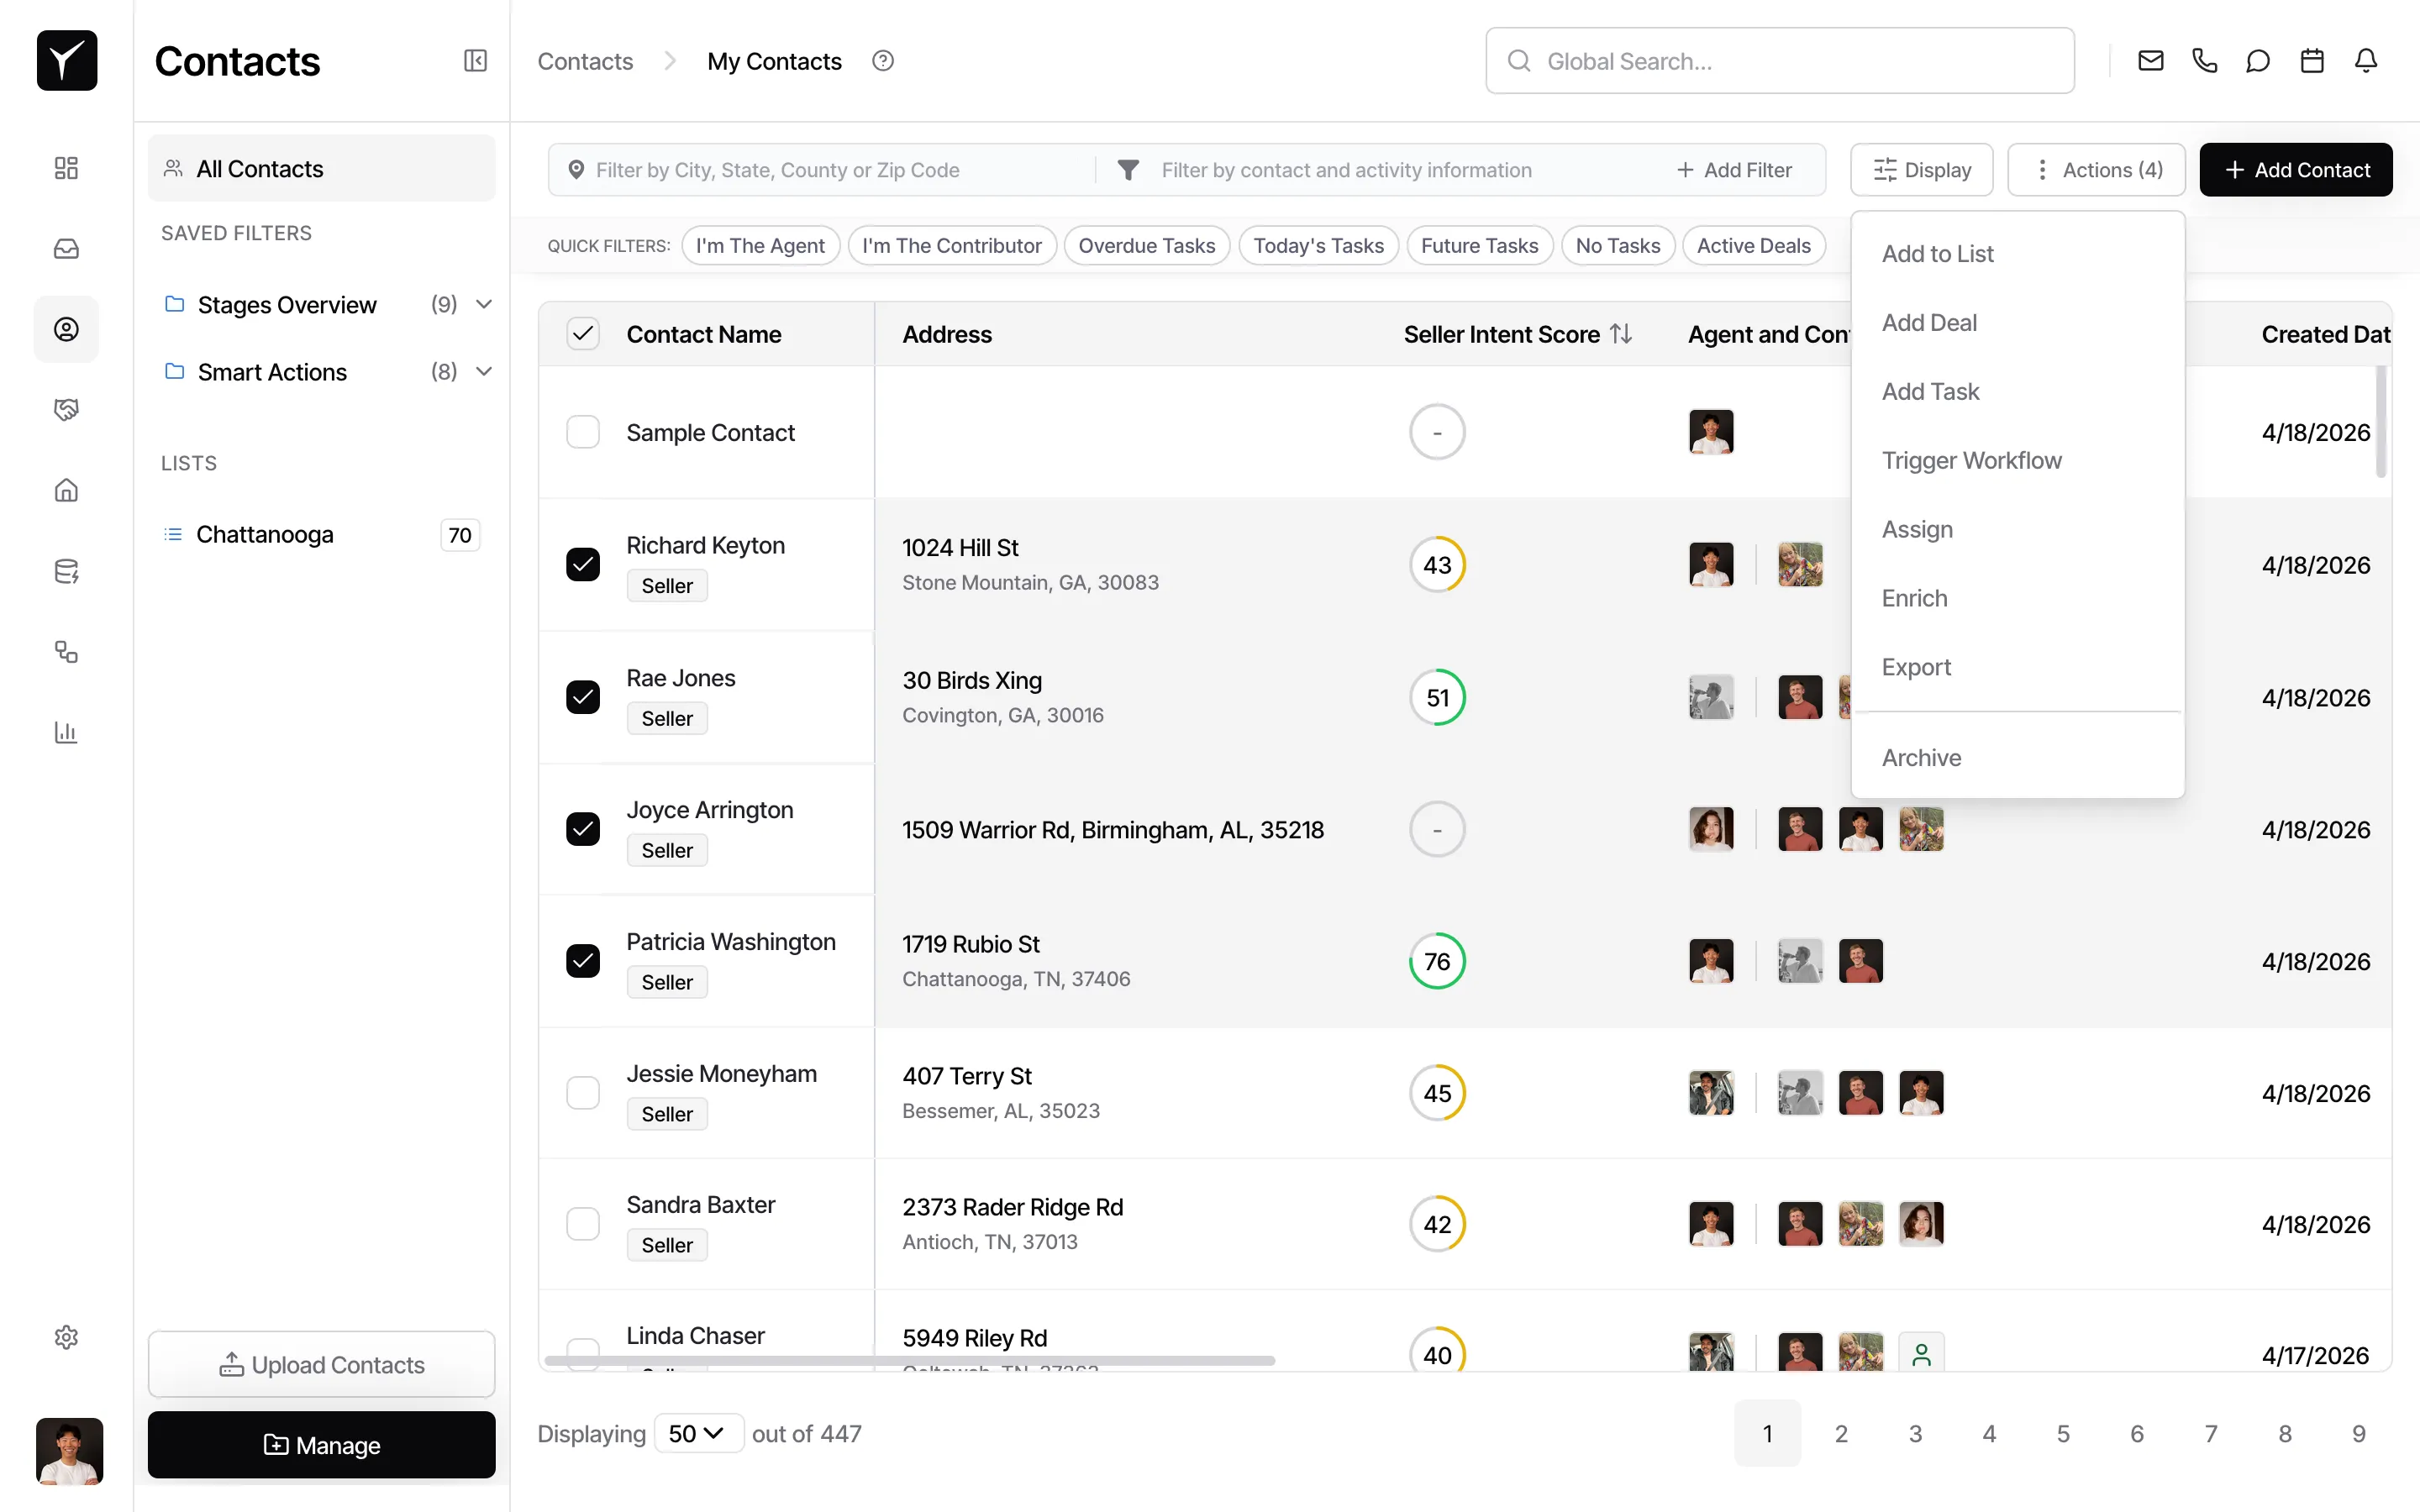Open the Analytics bar-chart icon in sidebar
Screen dimensions: 2420x1512
tap(66, 733)
